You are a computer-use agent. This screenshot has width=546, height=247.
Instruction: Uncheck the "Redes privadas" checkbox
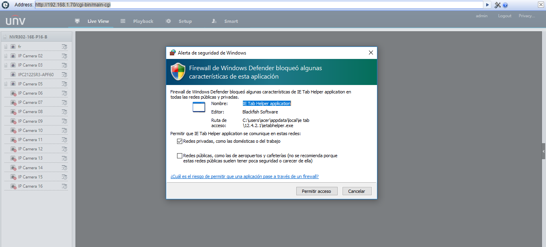coord(179,141)
